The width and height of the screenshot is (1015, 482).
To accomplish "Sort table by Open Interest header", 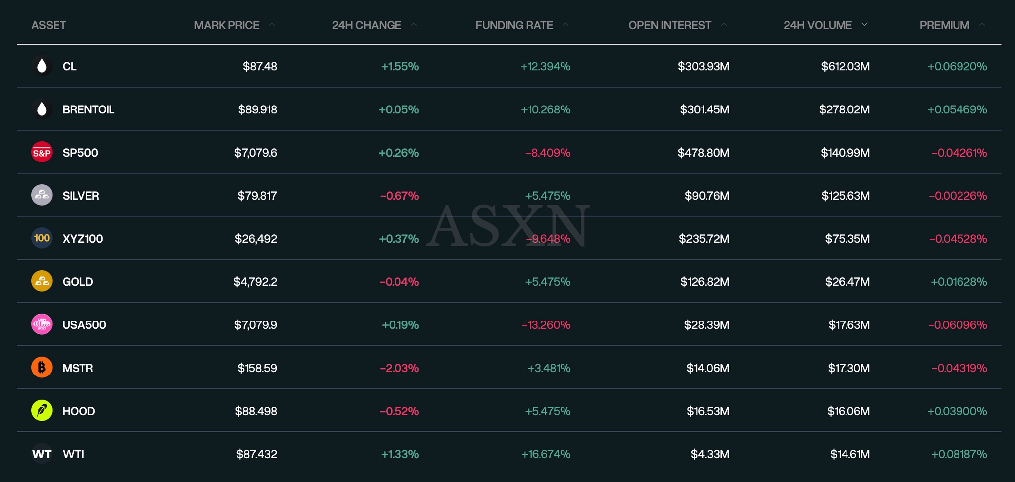I will (x=670, y=25).
